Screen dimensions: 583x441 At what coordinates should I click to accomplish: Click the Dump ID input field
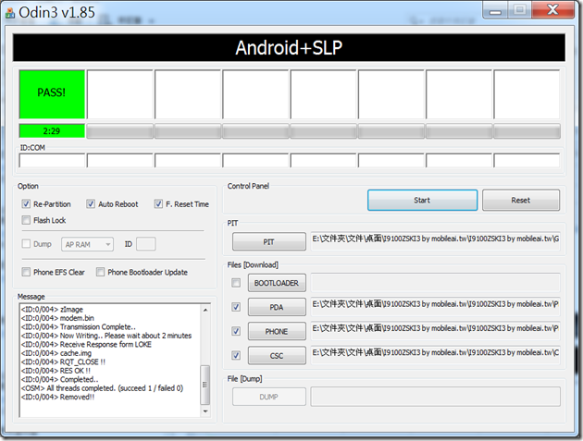146,244
